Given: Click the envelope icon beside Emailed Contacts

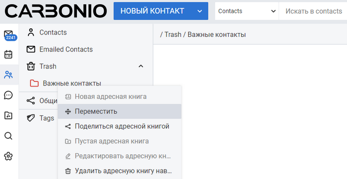Looking at the screenshot, I should click(x=31, y=49).
